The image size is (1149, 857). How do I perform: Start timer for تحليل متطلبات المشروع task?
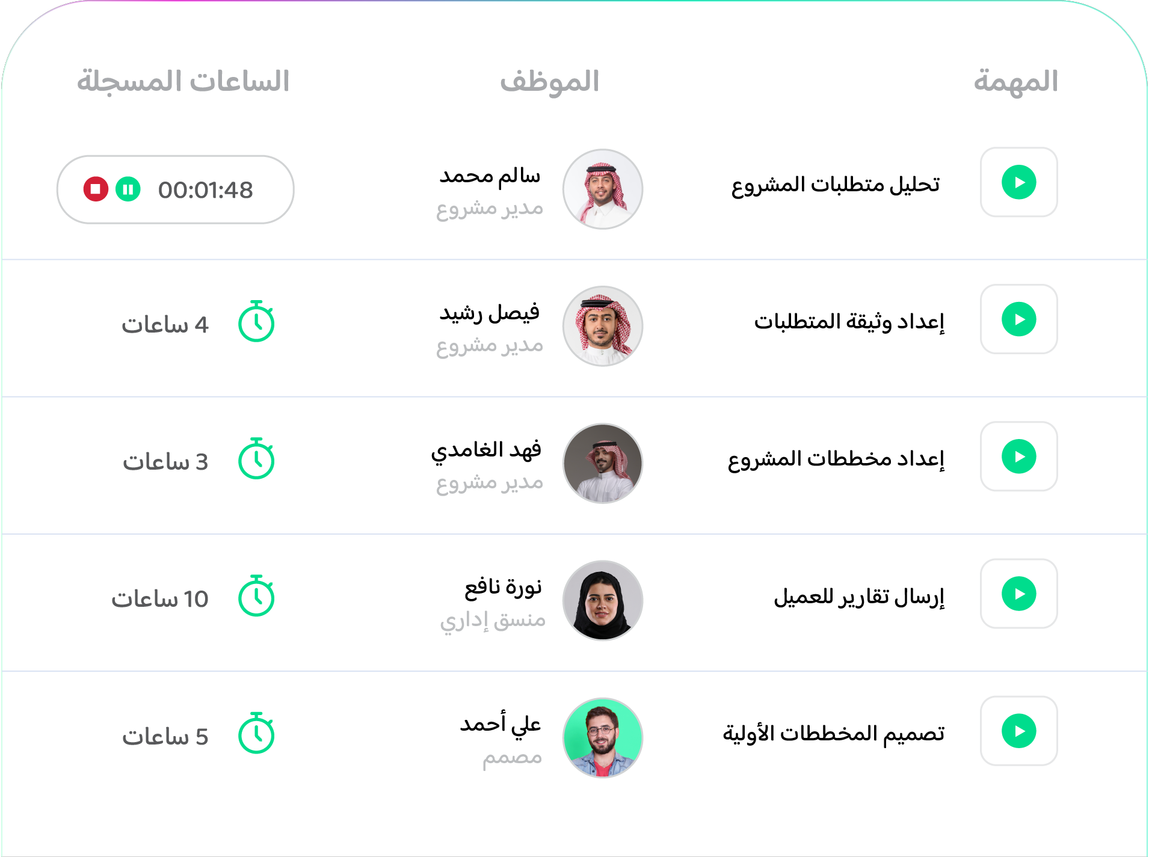(x=1018, y=182)
